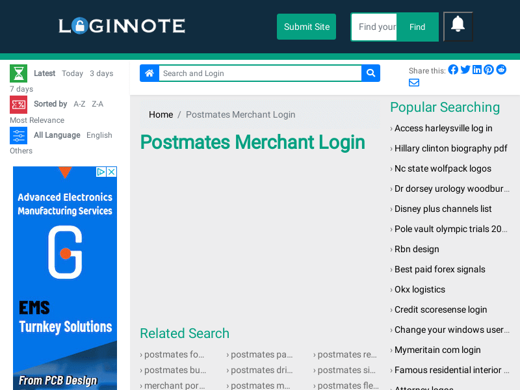Sort results Z-A
520x390 pixels.
click(x=97, y=104)
